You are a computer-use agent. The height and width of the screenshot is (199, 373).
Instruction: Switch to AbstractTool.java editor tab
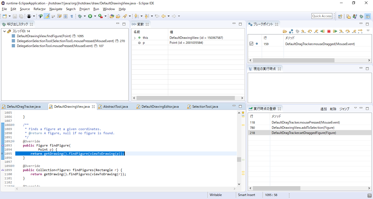pyautogui.click(x=116, y=107)
